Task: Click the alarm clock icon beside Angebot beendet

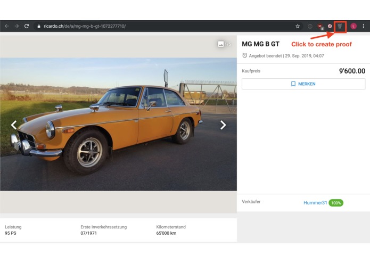Action: tap(245, 56)
